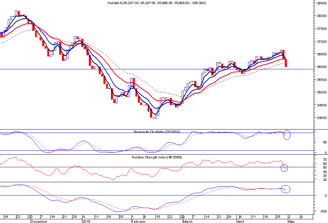Click the 70 label on RSI axis
This screenshot has width=328, height=223.
325,160
